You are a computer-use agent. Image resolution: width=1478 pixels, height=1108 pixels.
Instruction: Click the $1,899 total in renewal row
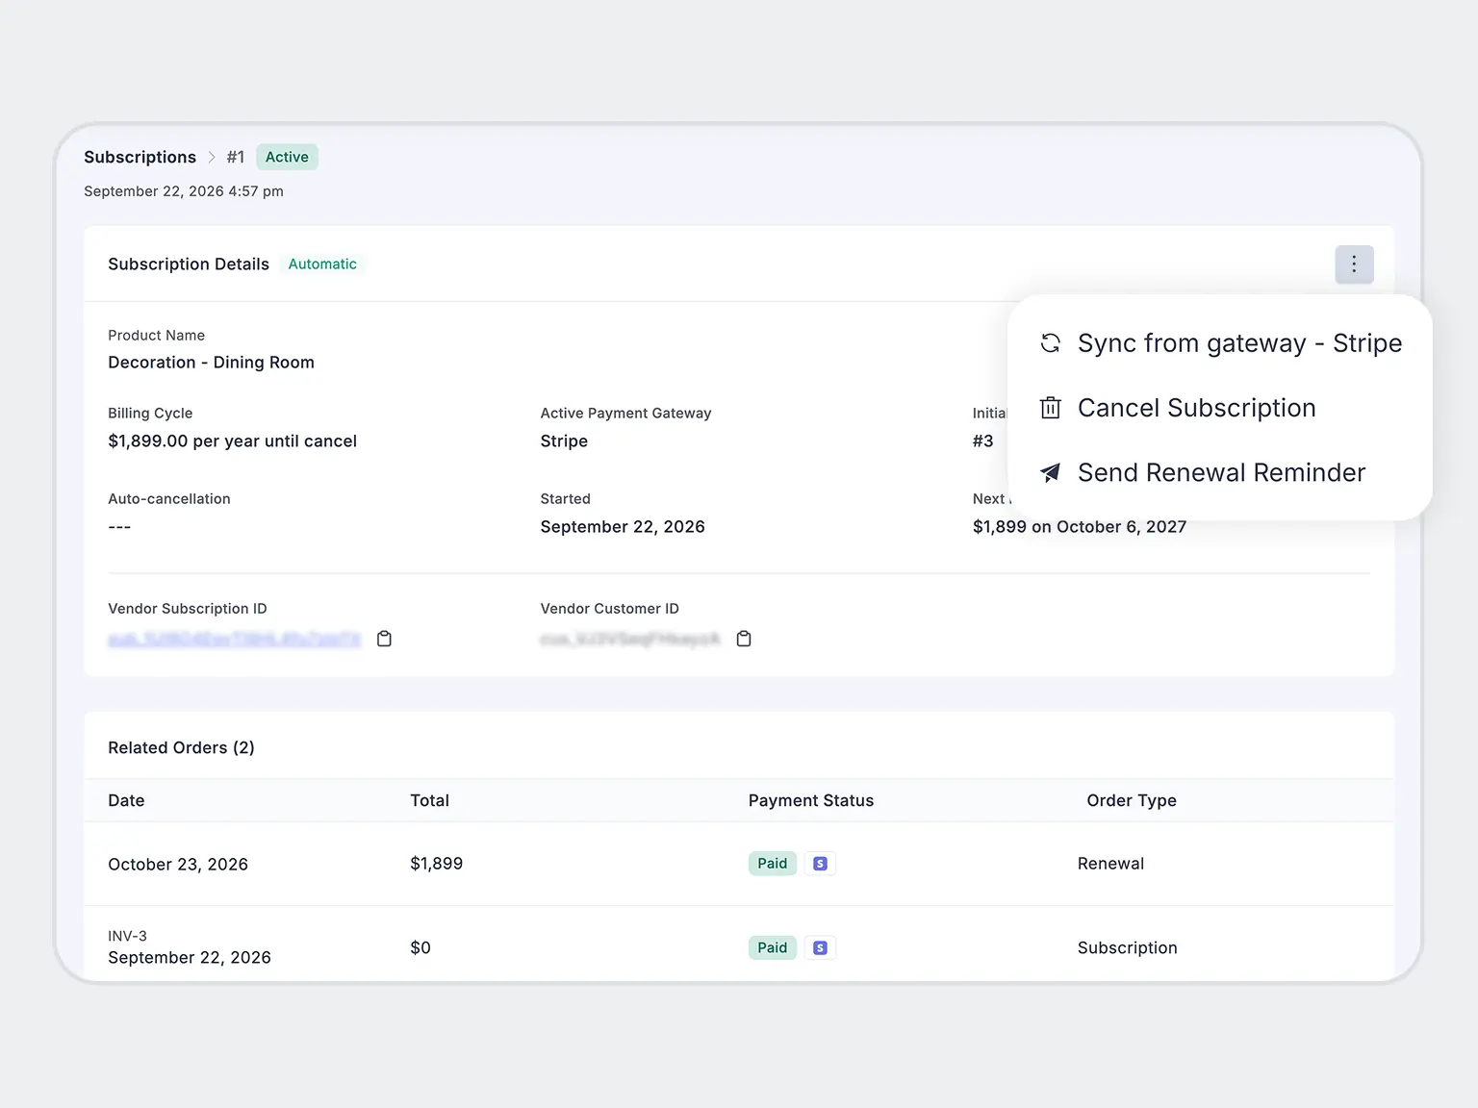(x=436, y=864)
